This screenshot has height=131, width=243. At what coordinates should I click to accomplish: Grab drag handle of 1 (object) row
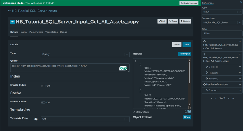[x=207, y=73]
